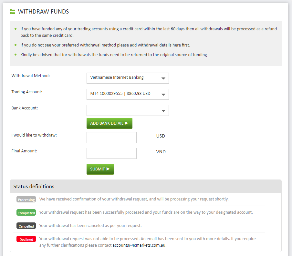Viewport: 292px width, 256px height.
Task: Open the Withdrawal Method dropdown
Action: [128, 78]
